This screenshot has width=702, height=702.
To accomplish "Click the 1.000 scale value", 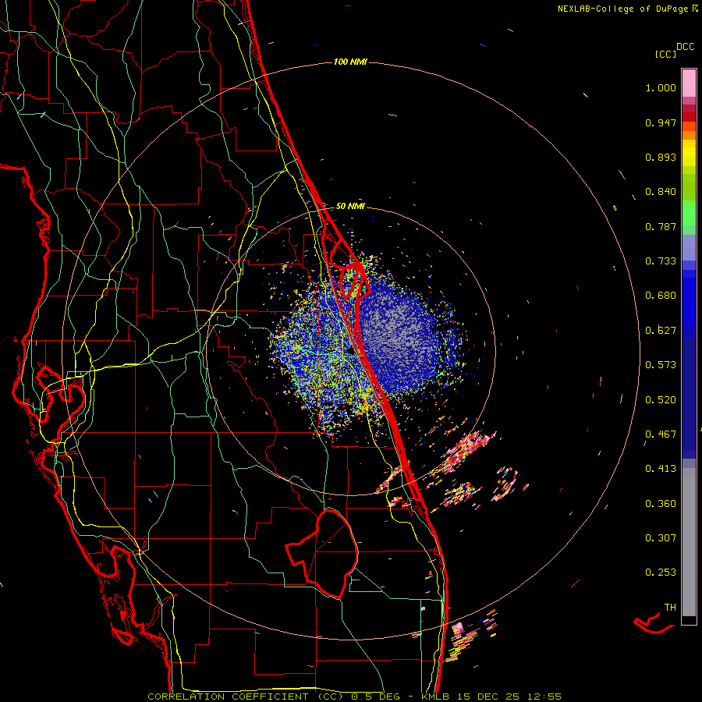I will (661, 87).
